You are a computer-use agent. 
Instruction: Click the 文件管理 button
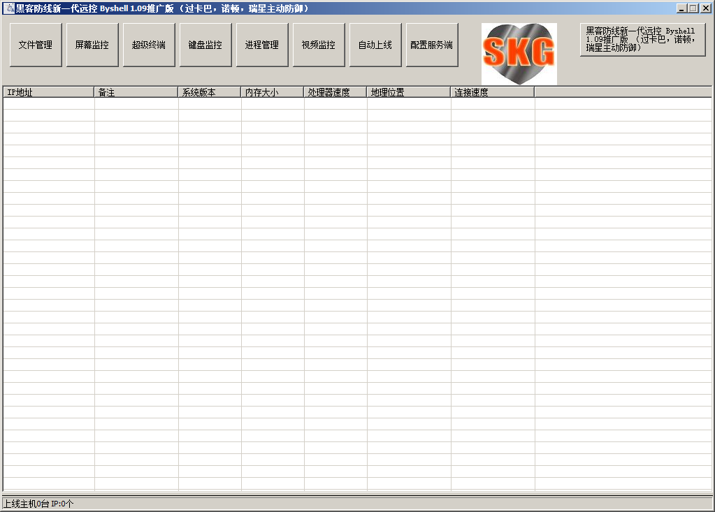click(x=36, y=45)
